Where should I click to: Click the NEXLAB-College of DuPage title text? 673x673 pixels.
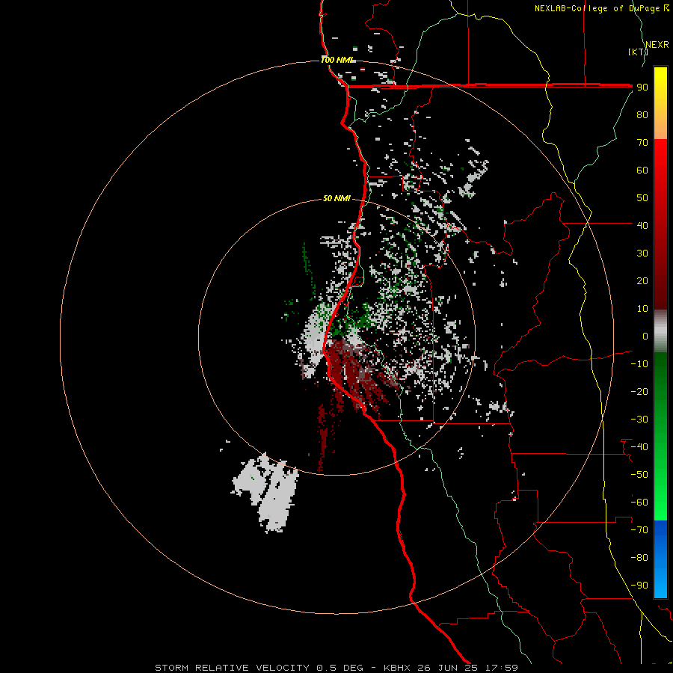click(x=601, y=8)
